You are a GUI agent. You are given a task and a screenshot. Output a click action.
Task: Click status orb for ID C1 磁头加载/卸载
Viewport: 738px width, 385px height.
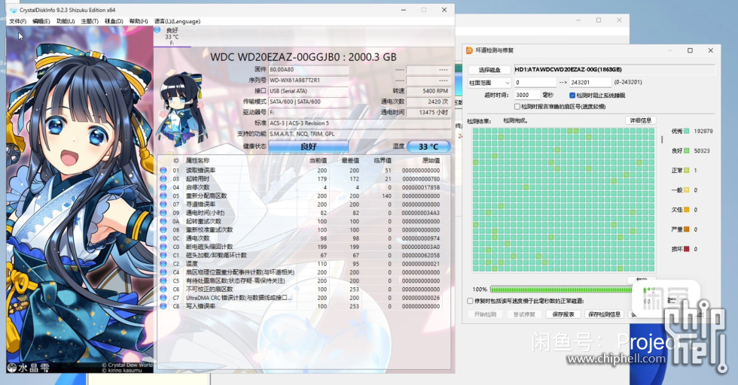(163, 255)
